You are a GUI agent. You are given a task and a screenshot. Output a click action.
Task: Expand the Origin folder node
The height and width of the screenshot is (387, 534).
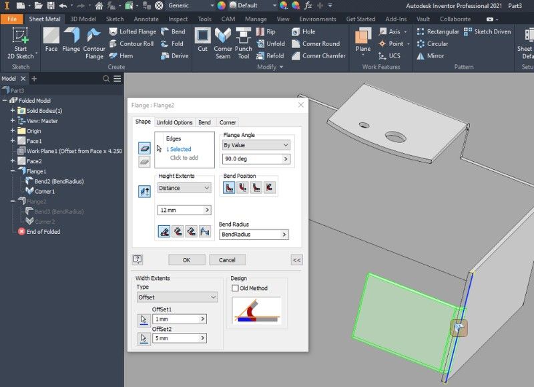coord(13,130)
